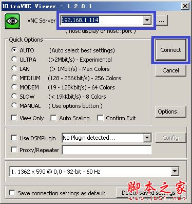Screen dimensions: 192x204
Task: Open the Options... button
Action: pos(170,112)
